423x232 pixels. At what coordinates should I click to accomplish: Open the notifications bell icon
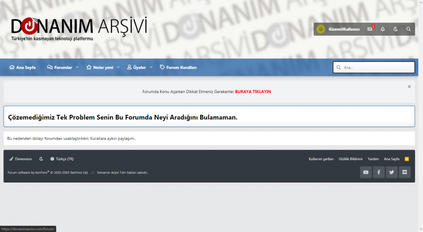383,29
